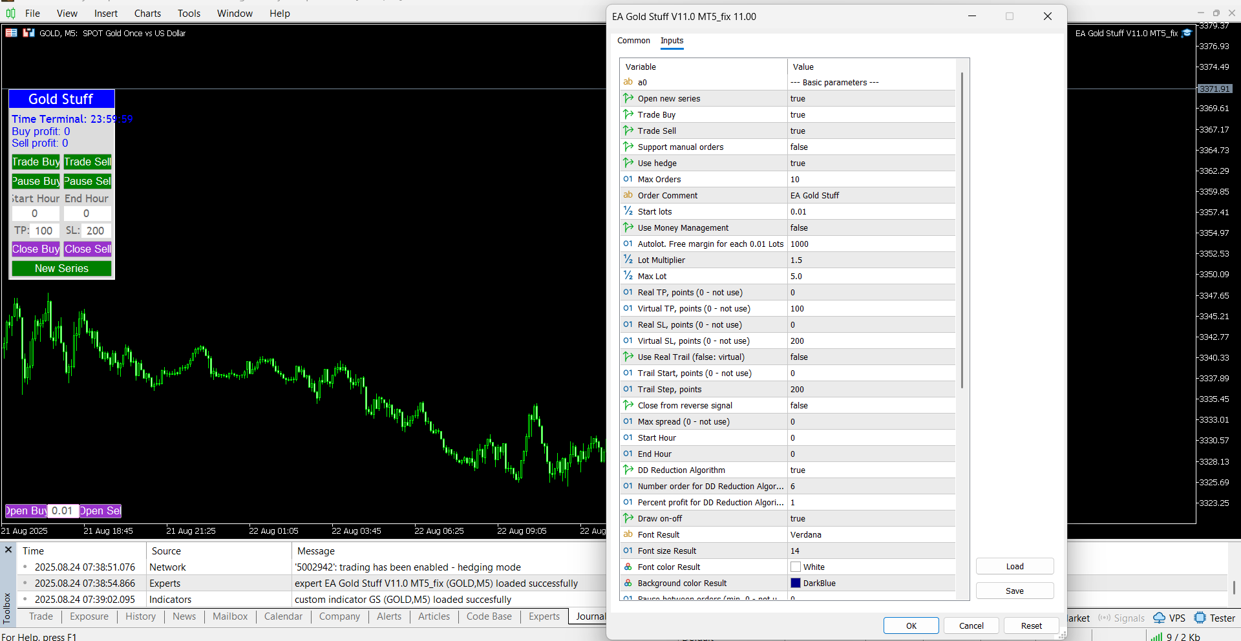Click the connection signal bars icon

[1156, 637]
